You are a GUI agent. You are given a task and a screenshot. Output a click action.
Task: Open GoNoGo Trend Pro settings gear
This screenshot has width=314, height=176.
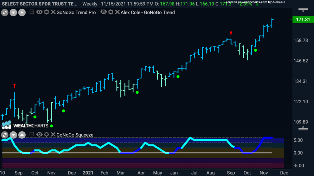click(x=47, y=12)
